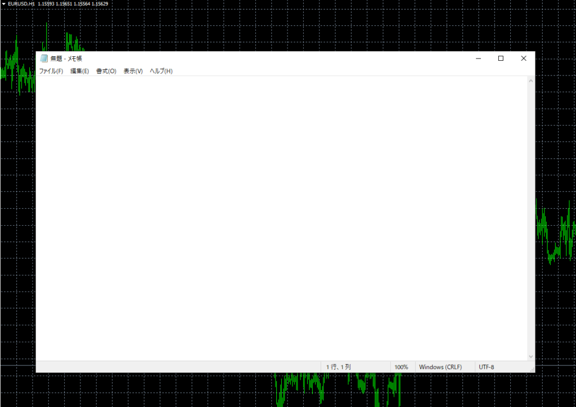Click the UTF-8 encoding indicator
576x407 pixels.
(487, 367)
